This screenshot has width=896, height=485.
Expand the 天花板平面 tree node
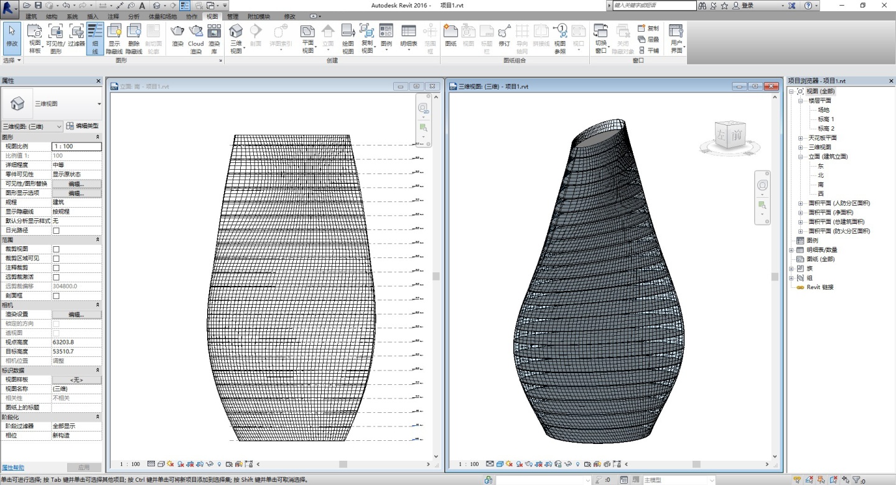coord(800,138)
